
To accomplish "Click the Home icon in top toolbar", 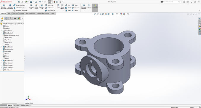I will pyautogui.click(x=19, y=2).
